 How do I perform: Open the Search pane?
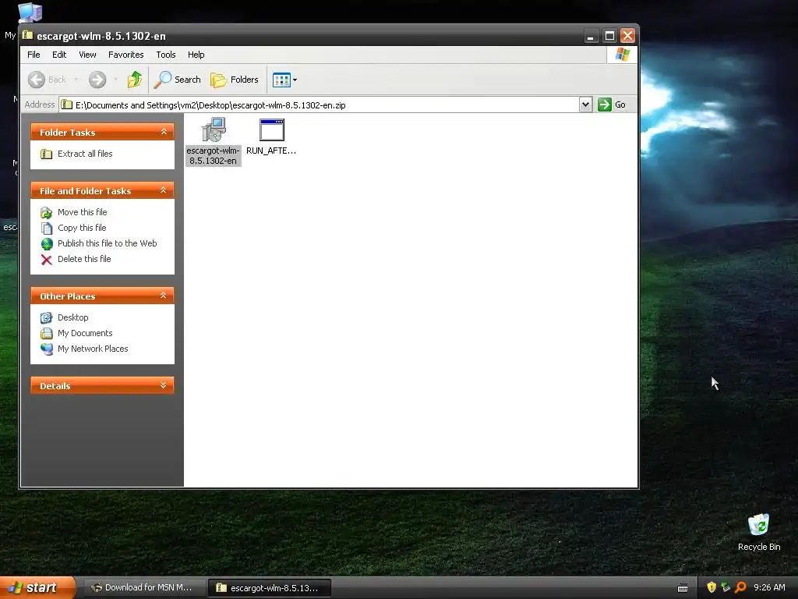click(178, 80)
